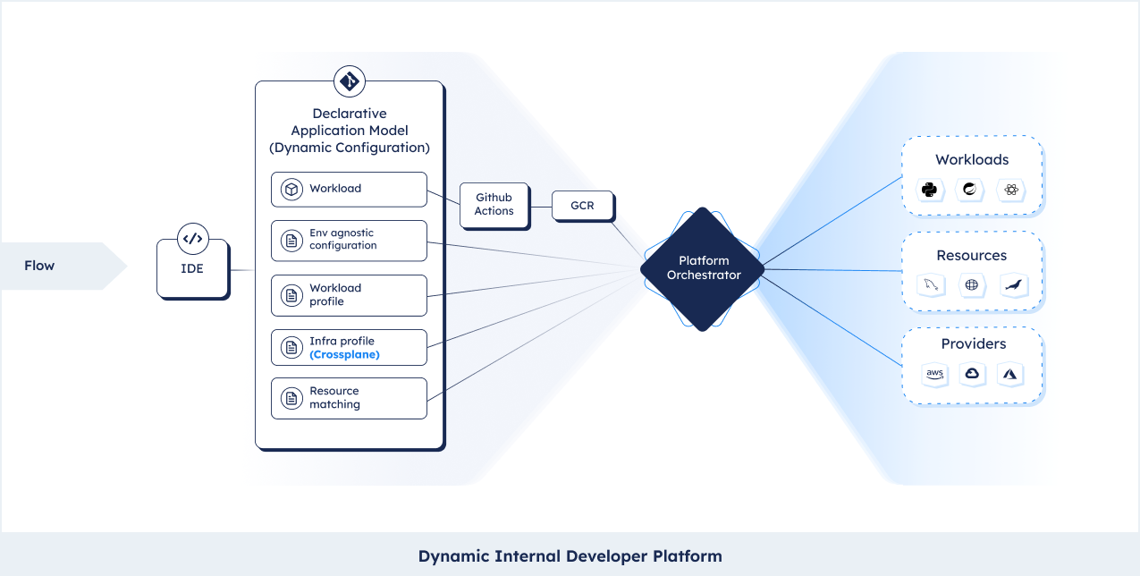Select the Resource matching item
The image size is (1140, 576).
pos(349,398)
